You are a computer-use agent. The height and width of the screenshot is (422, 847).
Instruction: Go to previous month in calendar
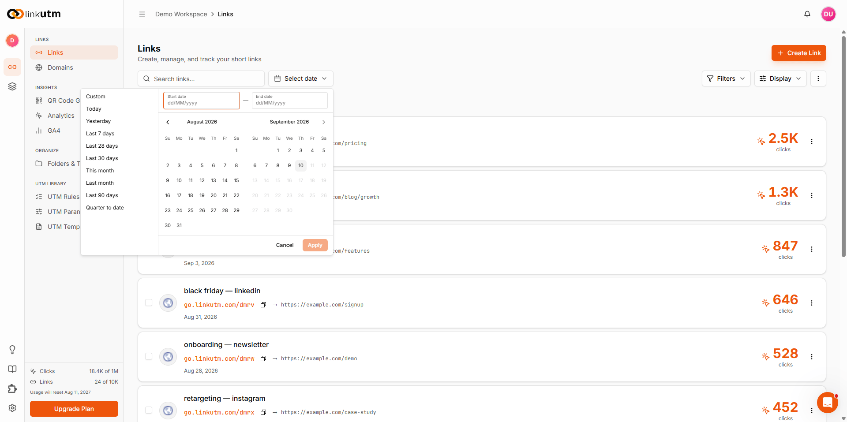(x=168, y=122)
